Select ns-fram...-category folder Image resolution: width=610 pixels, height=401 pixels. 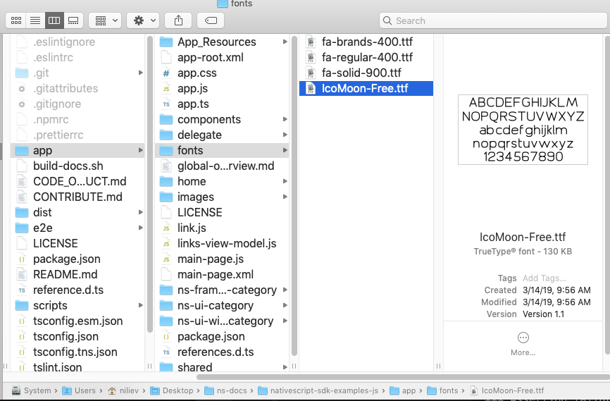222,290
